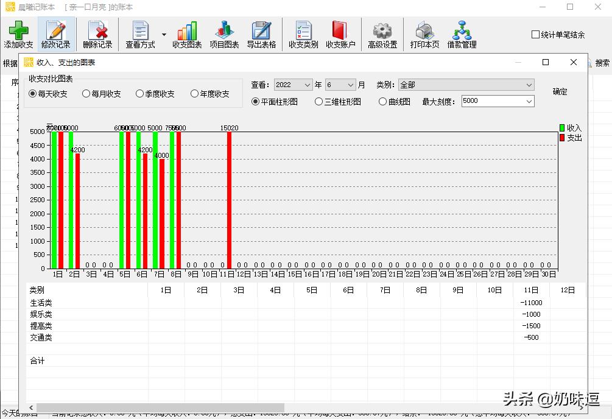Click the 借款管理 loan management icon

[463, 33]
